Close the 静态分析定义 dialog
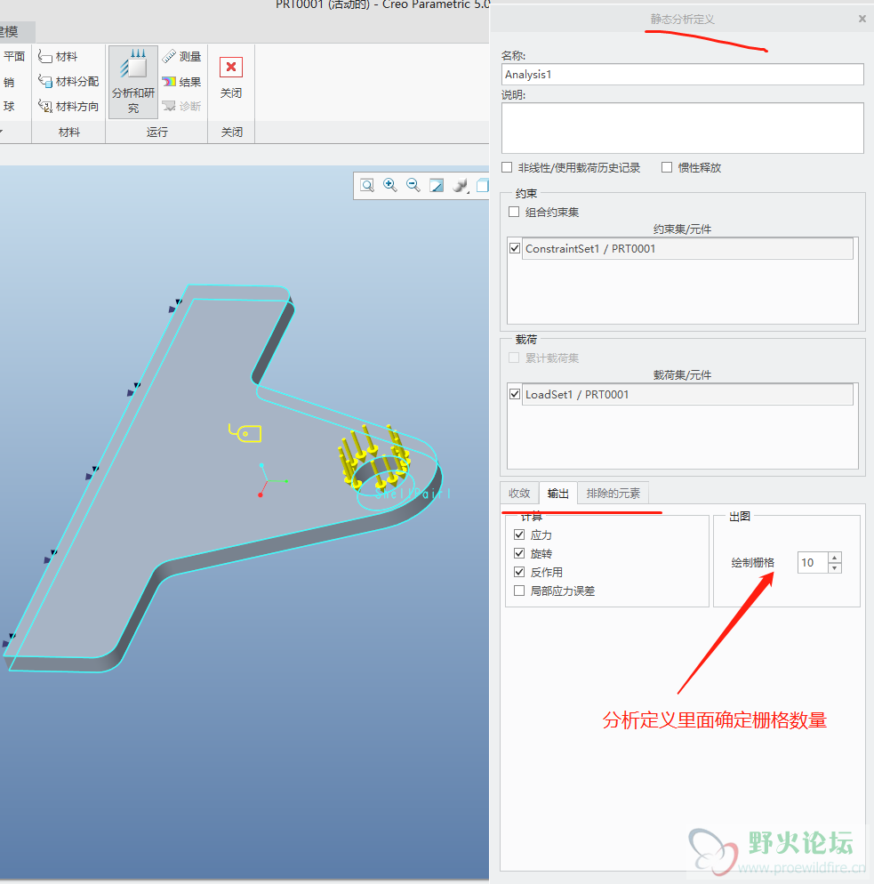This screenshot has width=874, height=884. [x=862, y=19]
